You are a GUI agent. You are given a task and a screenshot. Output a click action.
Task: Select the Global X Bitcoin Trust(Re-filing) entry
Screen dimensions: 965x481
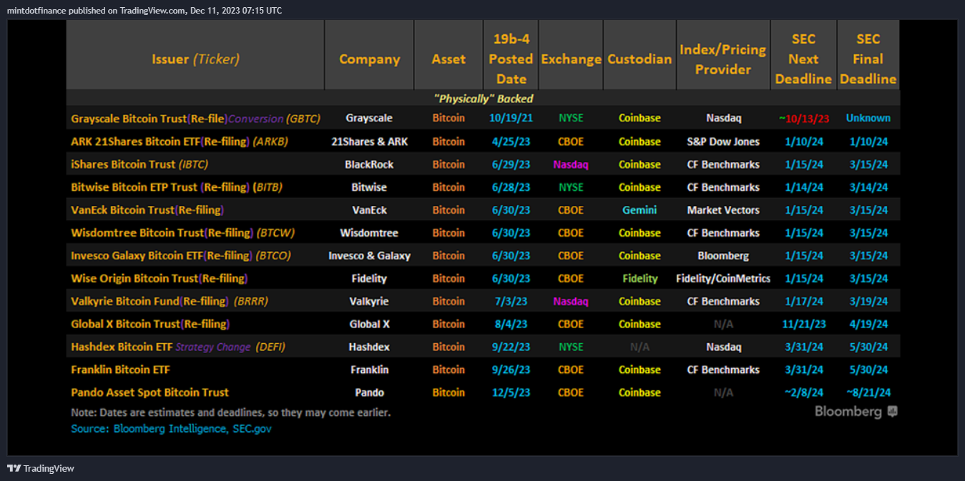150,324
